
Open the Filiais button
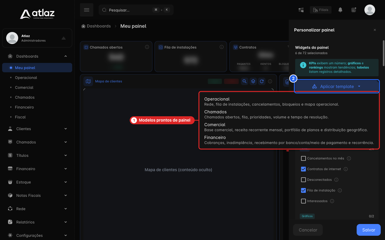tap(321, 10)
